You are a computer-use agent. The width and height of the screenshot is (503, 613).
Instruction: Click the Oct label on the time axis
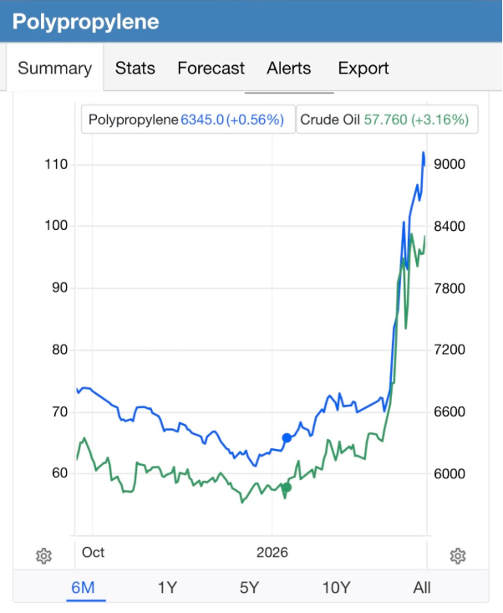(x=93, y=552)
